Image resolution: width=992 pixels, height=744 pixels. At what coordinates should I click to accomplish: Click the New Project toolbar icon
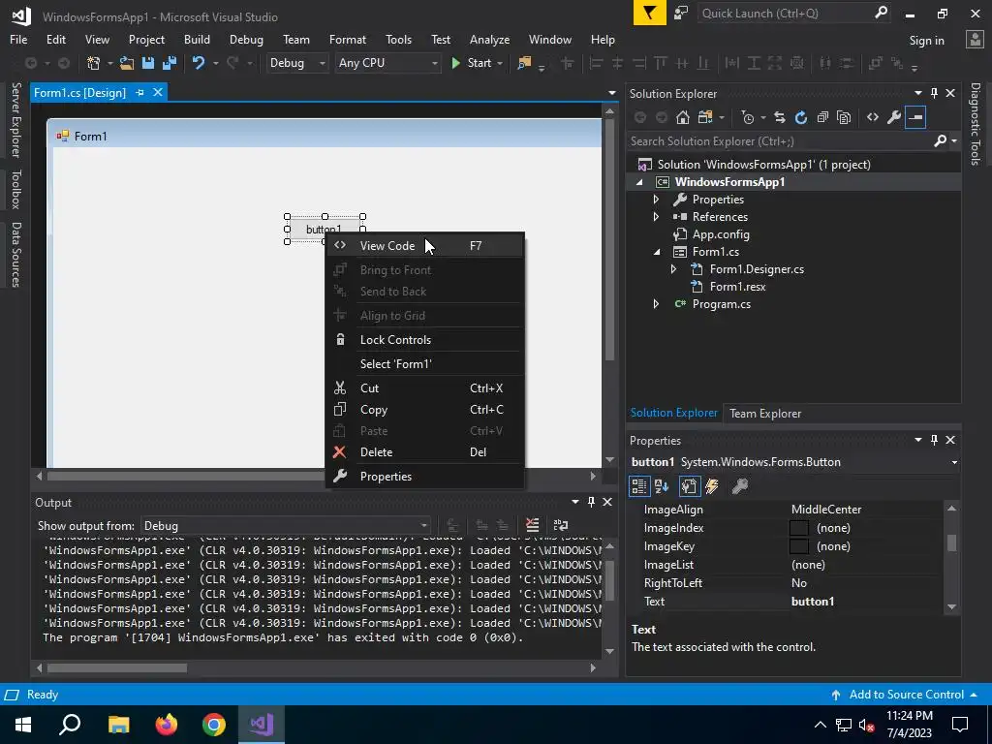coord(94,63)
